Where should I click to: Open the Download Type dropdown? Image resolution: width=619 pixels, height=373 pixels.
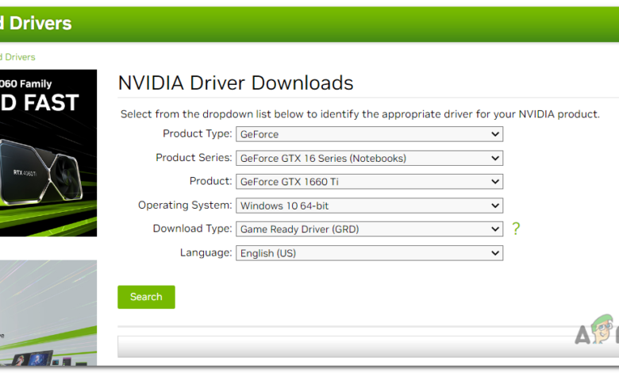369,229
